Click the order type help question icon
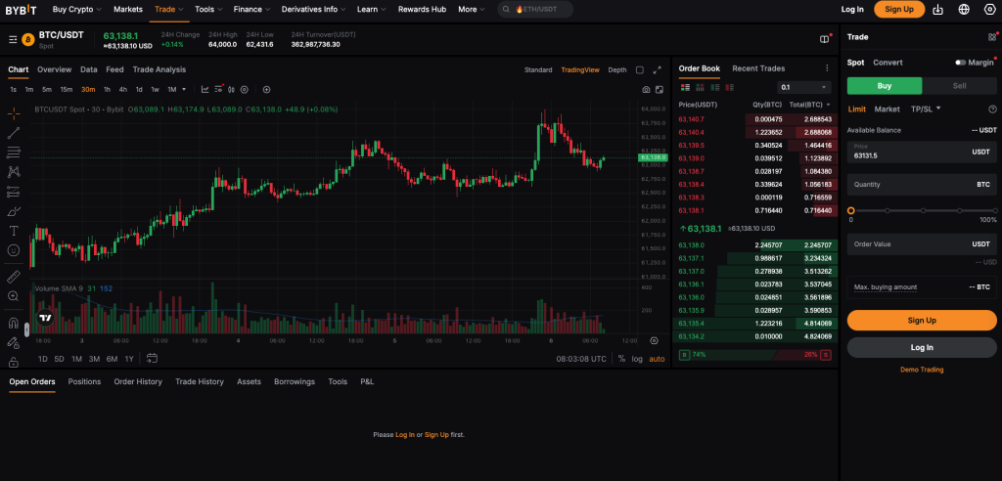Viewport: 1002px width, 481px height. click(992, 109)
